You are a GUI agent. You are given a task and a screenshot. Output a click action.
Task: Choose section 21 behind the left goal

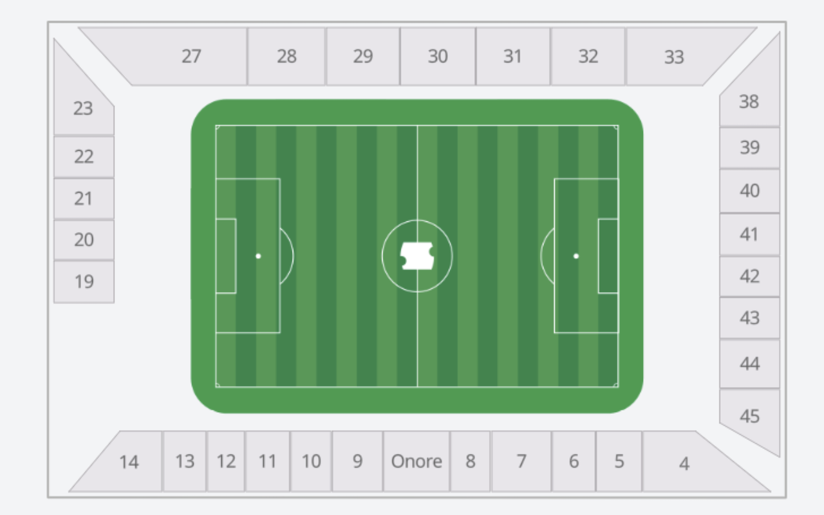(84, 198)
